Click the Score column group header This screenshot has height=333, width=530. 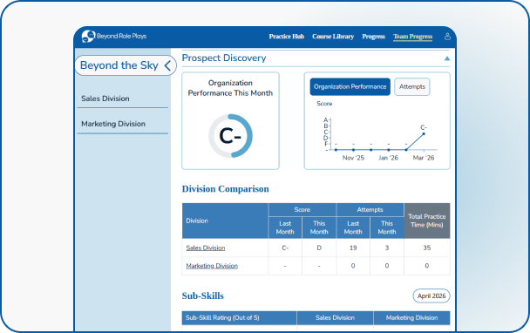[x=302, y=209]
